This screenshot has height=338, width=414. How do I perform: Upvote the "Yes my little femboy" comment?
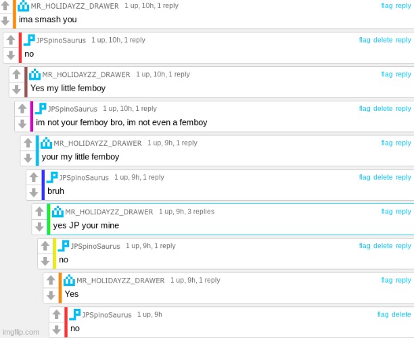(x=16, y=74)
